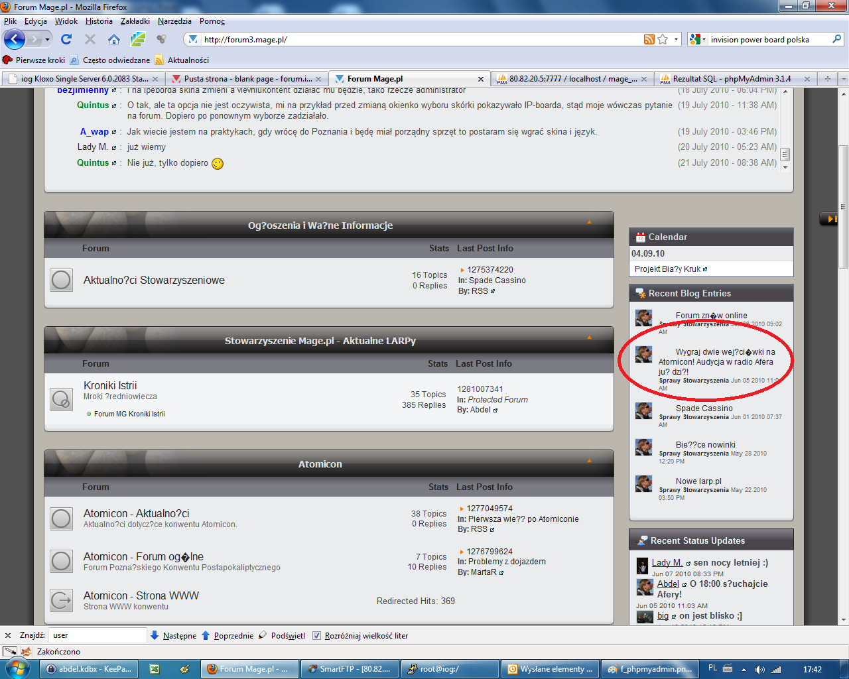Screen dimensions: 849x679
Task: Reload the page with the refresh icon
Action: pyautogui.click(x=66, y=39)
